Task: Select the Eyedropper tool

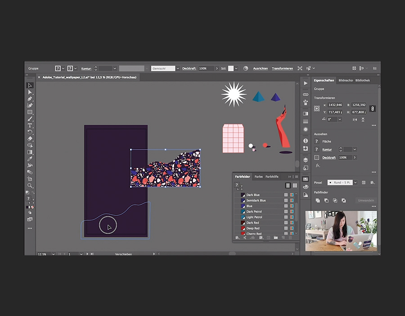Action: (x=30, y=159)
